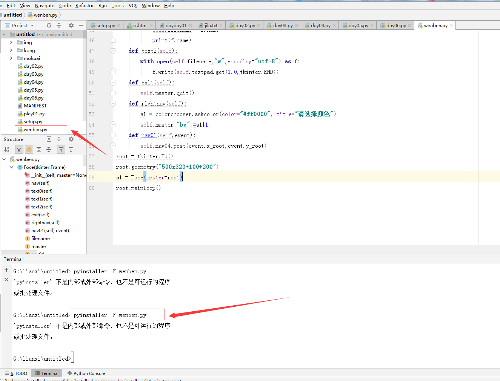Click wenben.py in the breadcrumb bar
500x381 pixels.
tap(43, 15)
